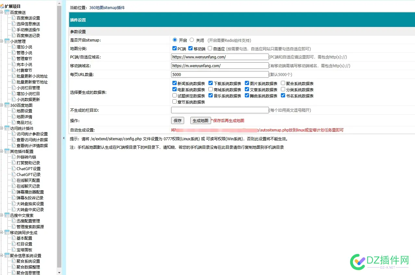
Task: Collapse the 其他插件配置 tree node
Action: pos(2,151)
